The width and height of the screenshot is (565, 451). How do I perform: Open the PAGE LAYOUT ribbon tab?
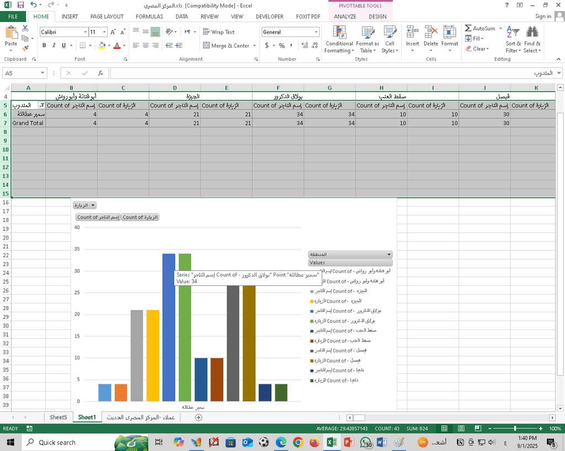click(106, 17)
